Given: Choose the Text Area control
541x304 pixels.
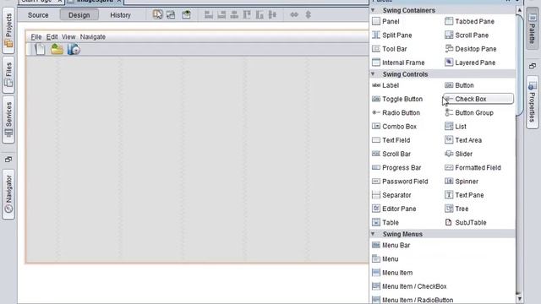Looking at the screenshot, I should coord(463,140).
